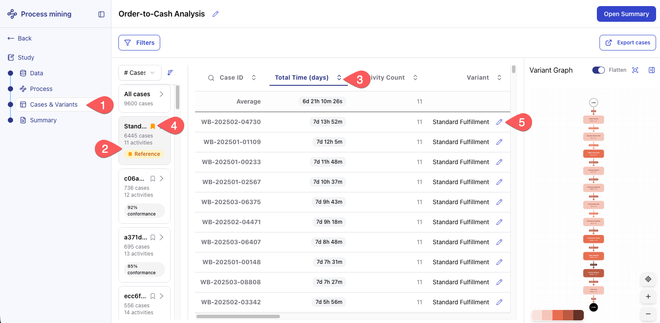Edit variant name for case WB-202503-06407
The image size is (660, 323).
click(x=499, y=242)
